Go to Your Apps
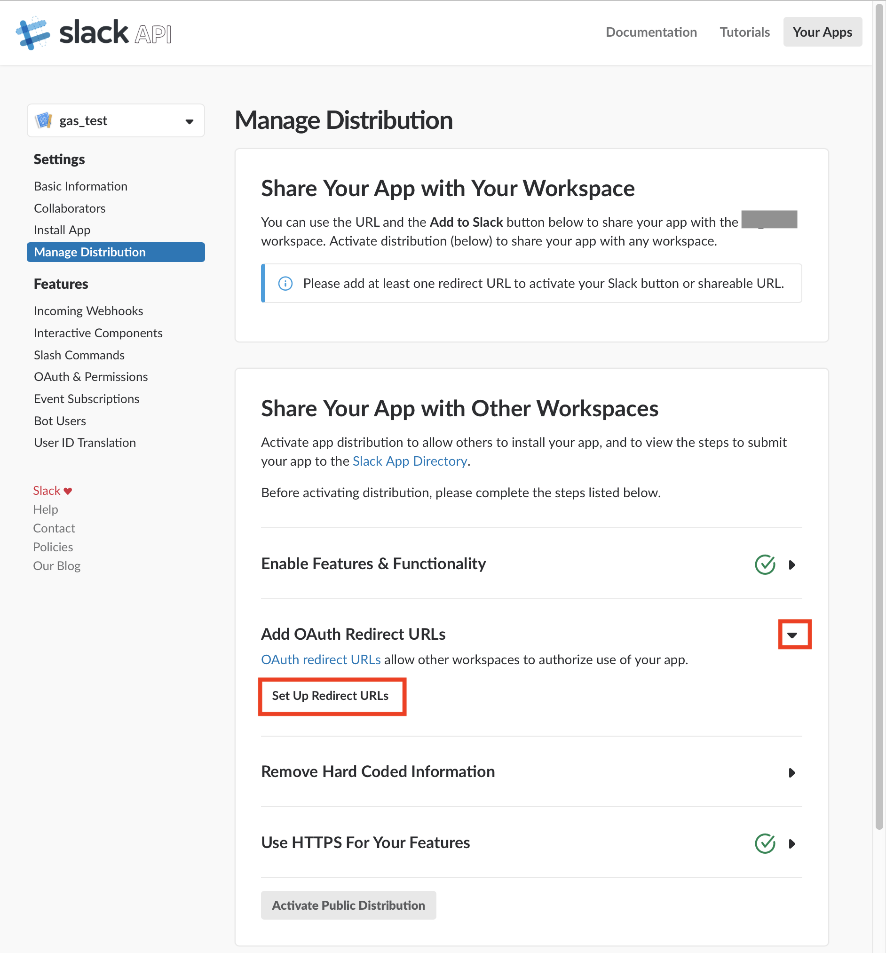 [822, 32]
